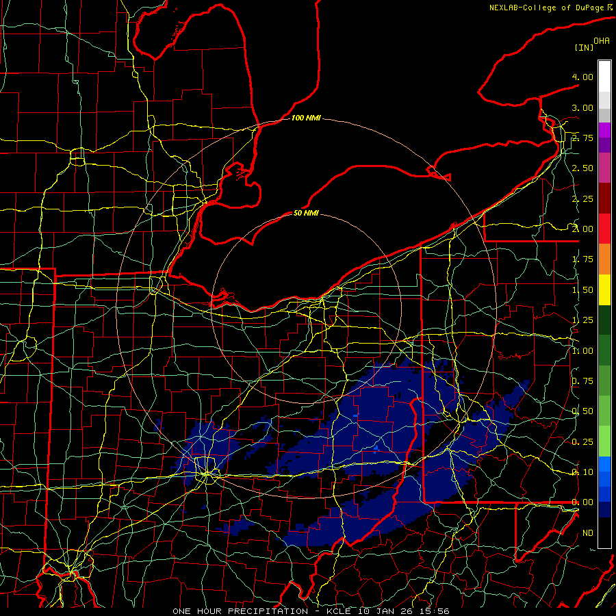Select the bright red 2.00 legend swatch

pyautogui.click(x=604, y=229)
